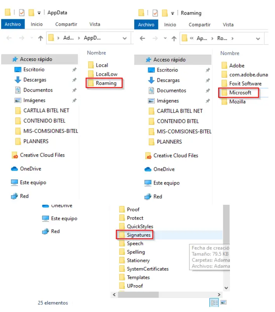
Task: Click the AppD... breadcrumb in AppData address bar
Action: [x=92, y=38]
